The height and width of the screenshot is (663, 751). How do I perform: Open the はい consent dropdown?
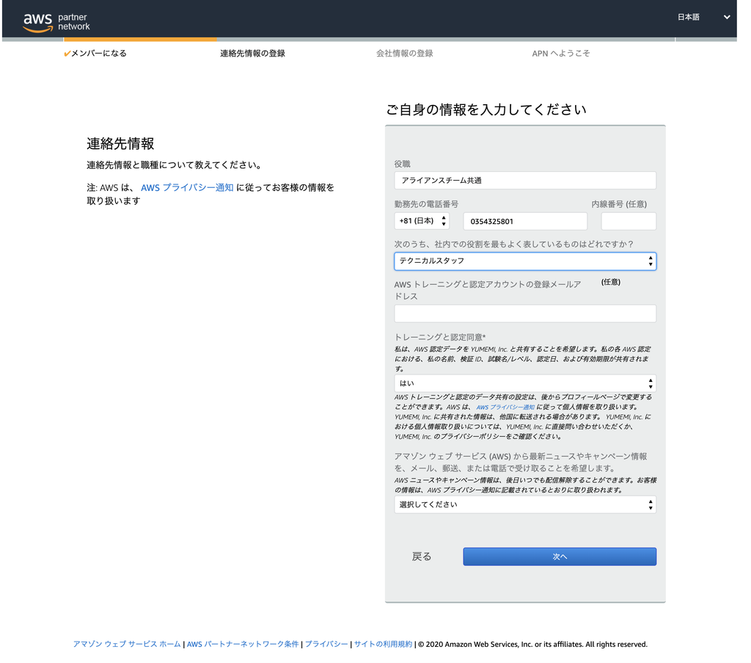coord(524,383)
